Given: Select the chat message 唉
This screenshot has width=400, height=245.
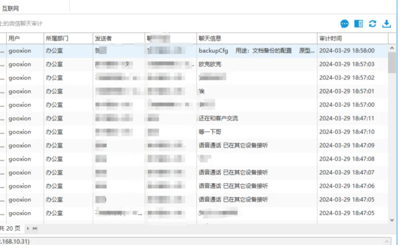Looking at the screenshot, I should coord(202,91).
